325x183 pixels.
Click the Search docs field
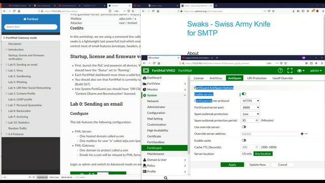30,27
